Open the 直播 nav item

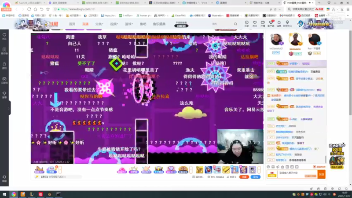pos(85,24)
